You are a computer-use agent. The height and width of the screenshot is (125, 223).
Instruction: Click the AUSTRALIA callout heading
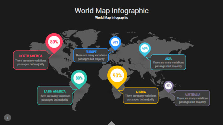[192, 94]
